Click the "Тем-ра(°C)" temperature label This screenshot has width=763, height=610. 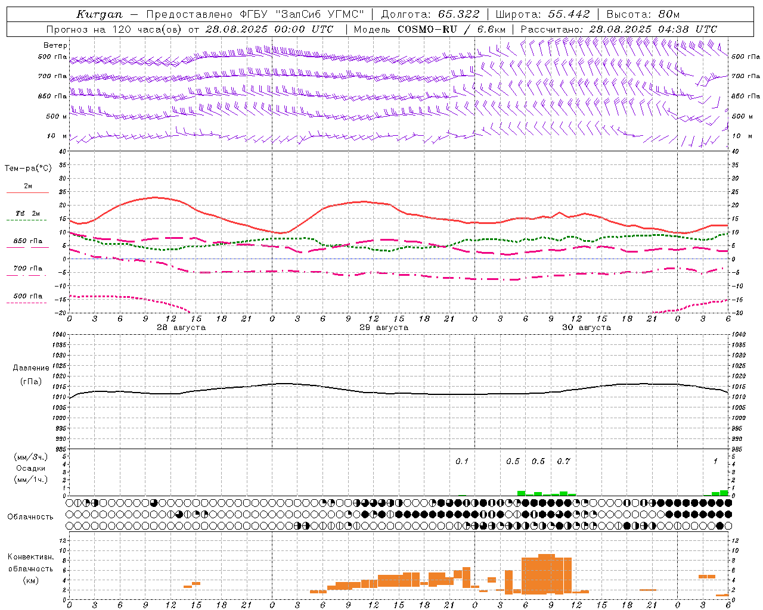(x=28, y=169)
